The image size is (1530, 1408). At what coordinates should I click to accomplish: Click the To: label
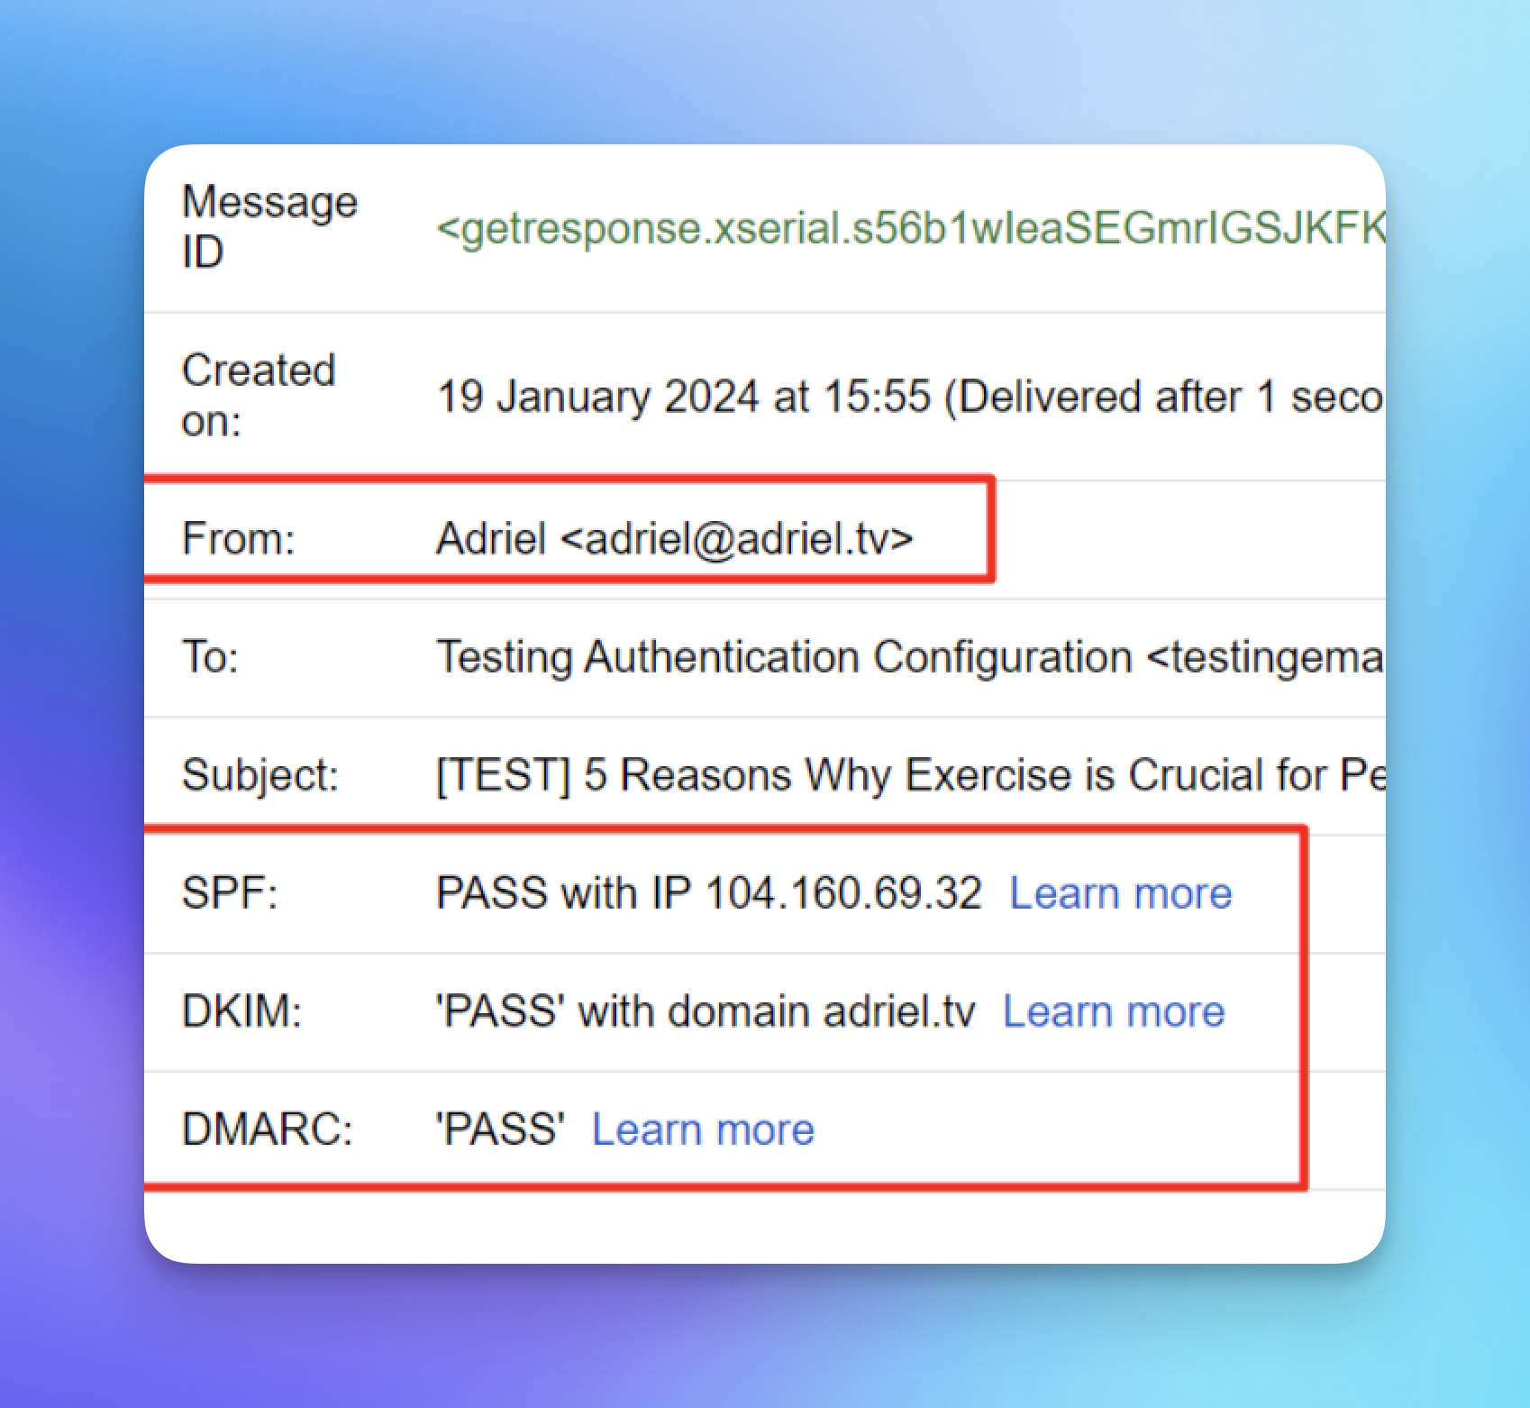pos(210,657)
